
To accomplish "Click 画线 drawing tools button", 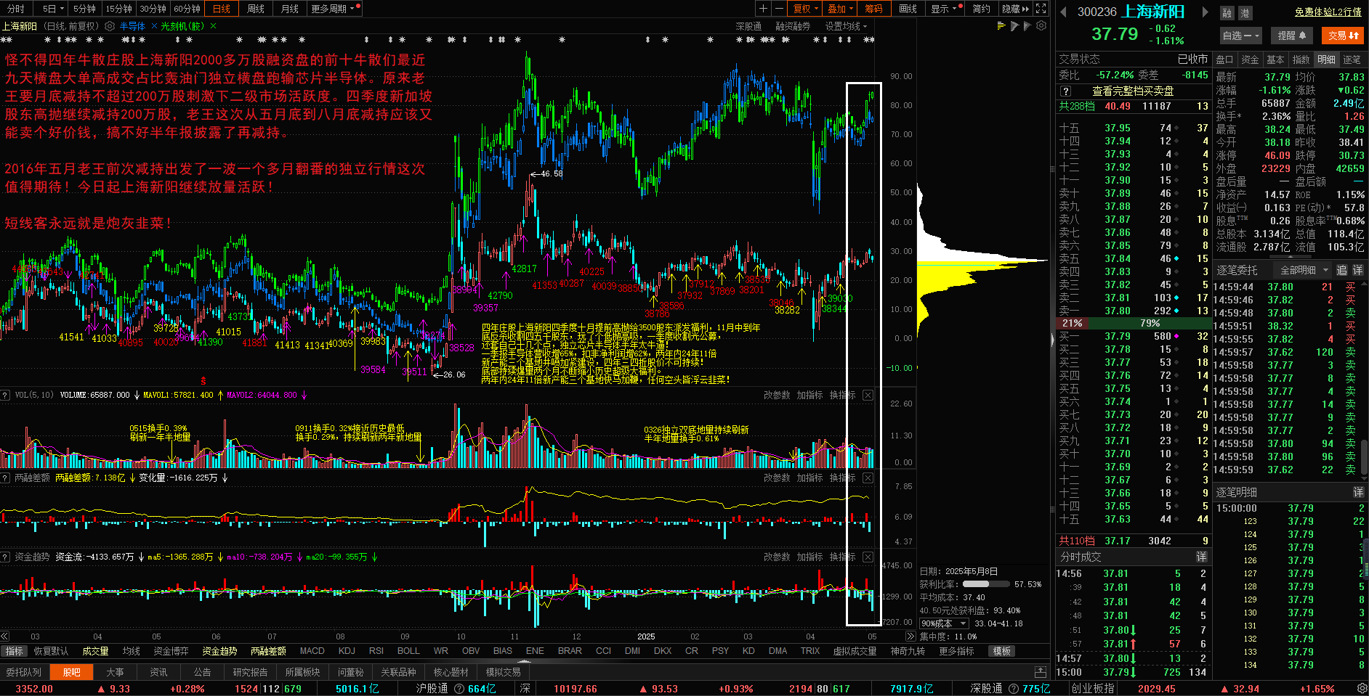I will 908,9.
